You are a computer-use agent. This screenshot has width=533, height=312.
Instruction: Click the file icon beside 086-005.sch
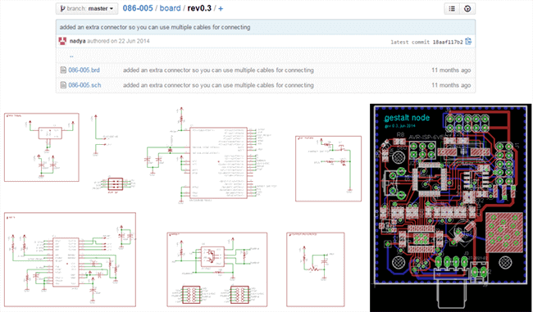tap(63, 85)
